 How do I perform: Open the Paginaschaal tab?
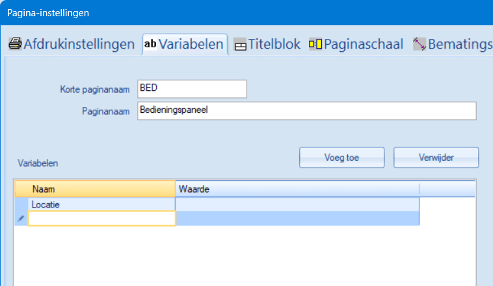tap(356, 44)
